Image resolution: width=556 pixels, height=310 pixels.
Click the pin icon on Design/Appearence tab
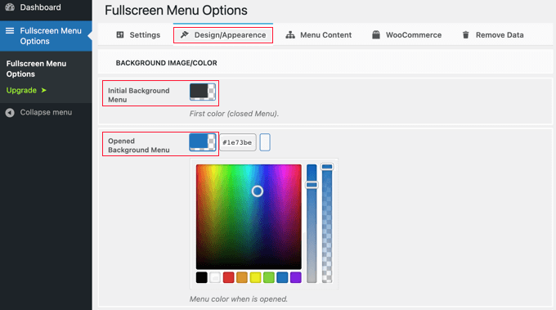[x=185, y=34]
